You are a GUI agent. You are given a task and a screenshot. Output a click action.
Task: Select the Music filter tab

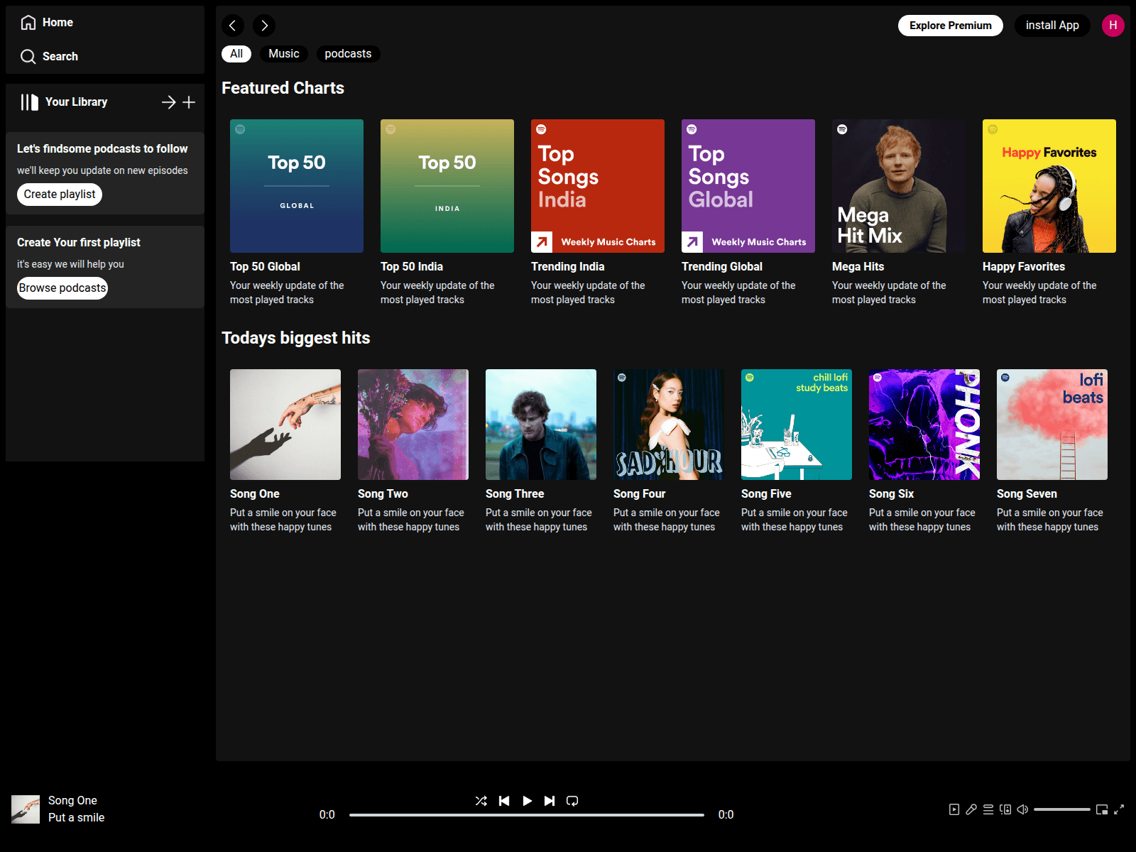[284, 54]
